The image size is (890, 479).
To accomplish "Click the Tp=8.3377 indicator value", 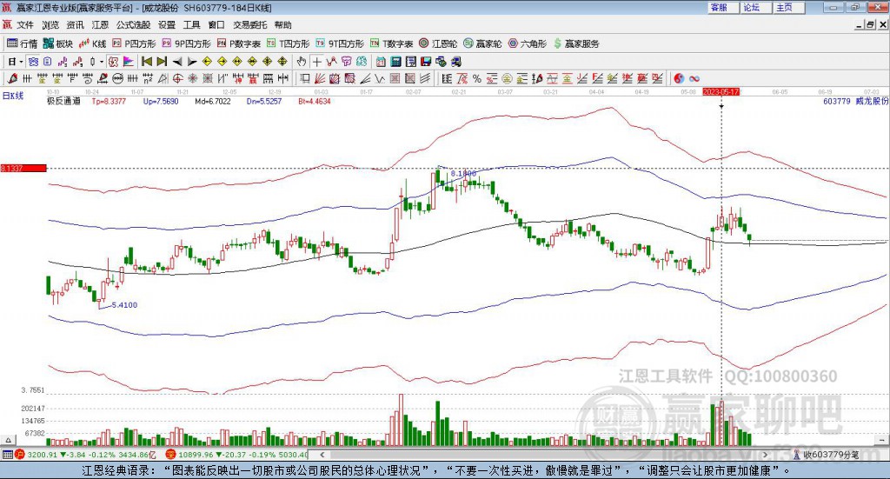I will [x=109, y=101].
